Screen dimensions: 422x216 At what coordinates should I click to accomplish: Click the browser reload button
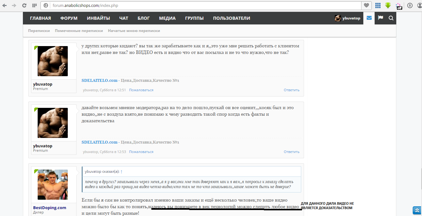click(x=24, y=5)
